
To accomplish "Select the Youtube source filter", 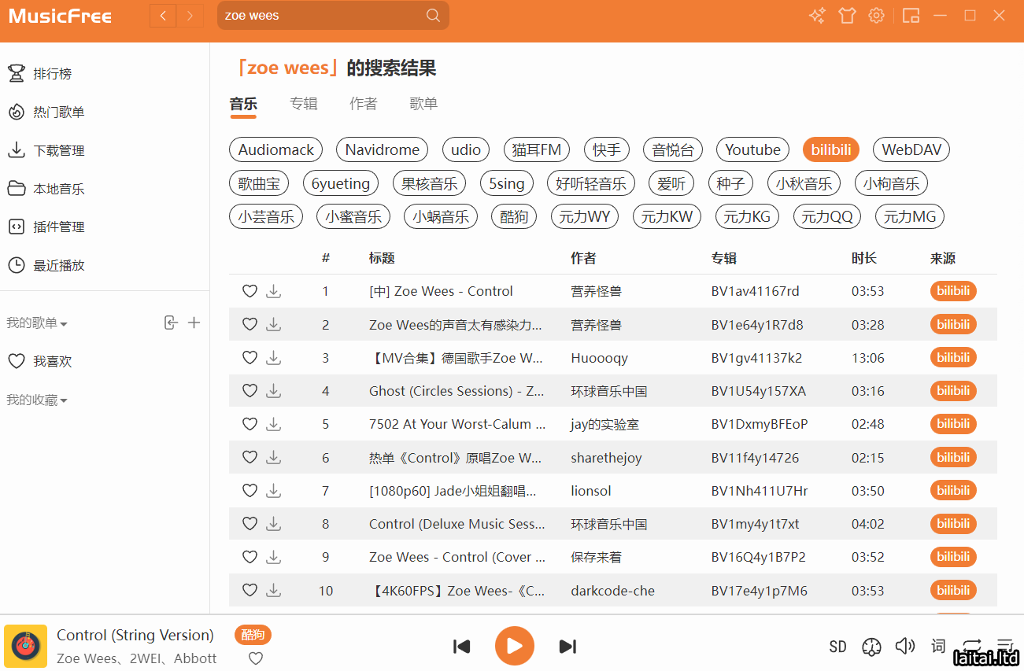I will (752, 149).
